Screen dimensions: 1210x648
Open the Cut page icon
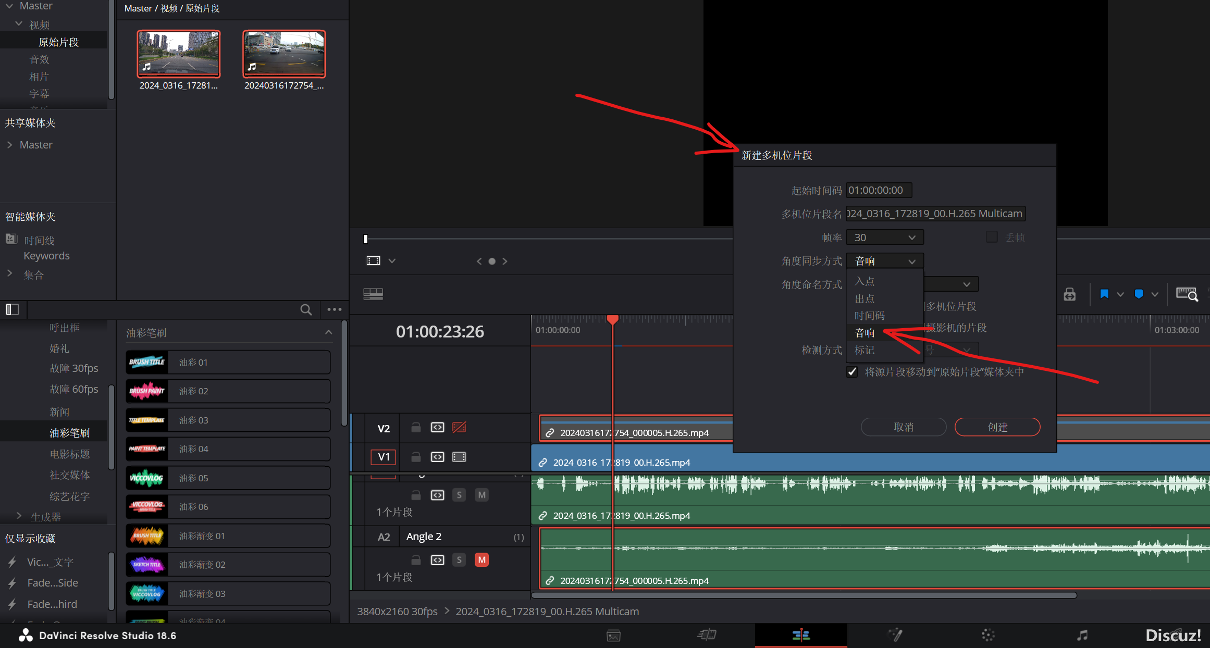707,635
